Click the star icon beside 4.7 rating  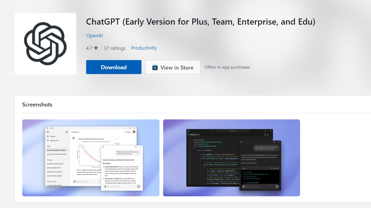click(x=96, y=48)
